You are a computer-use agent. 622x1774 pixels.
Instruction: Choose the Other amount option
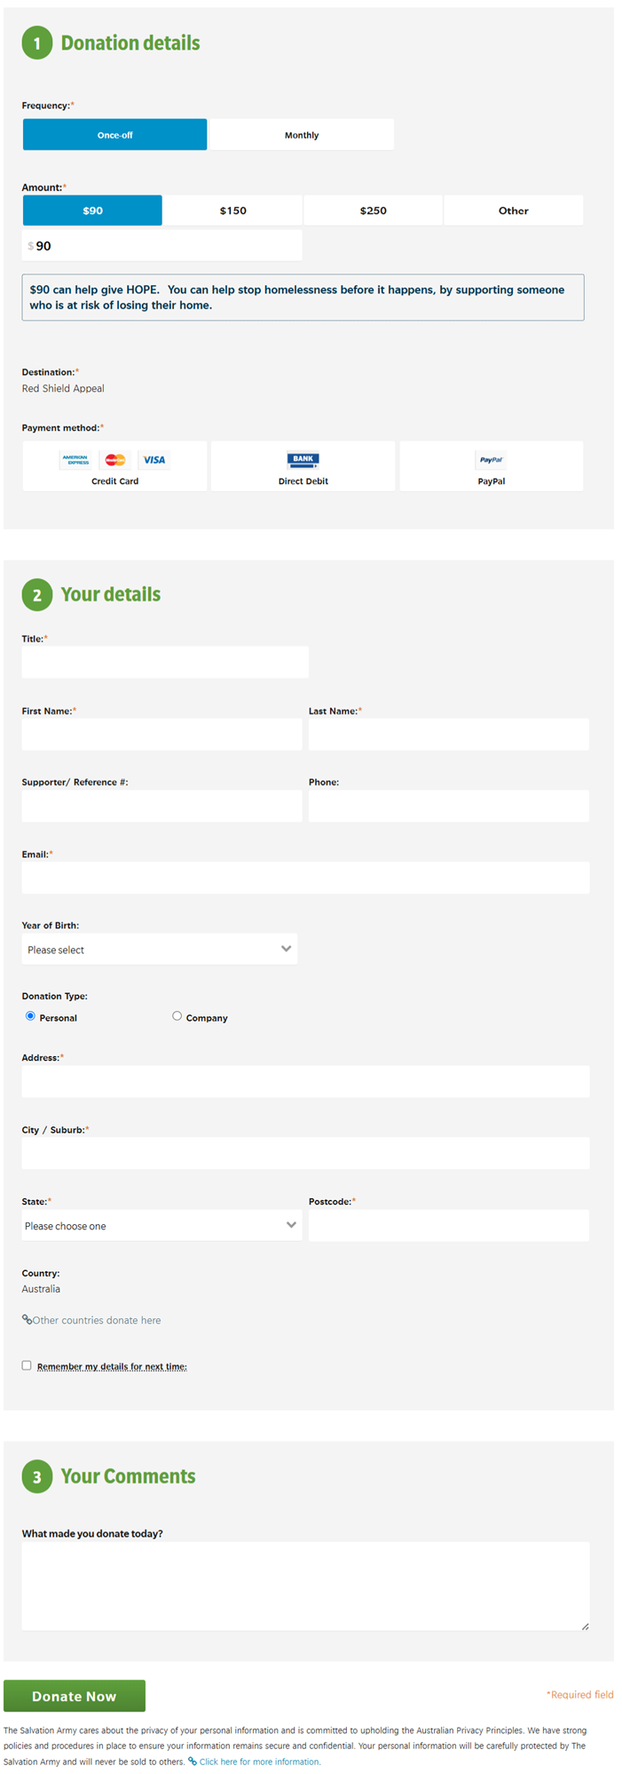(513, 211)
